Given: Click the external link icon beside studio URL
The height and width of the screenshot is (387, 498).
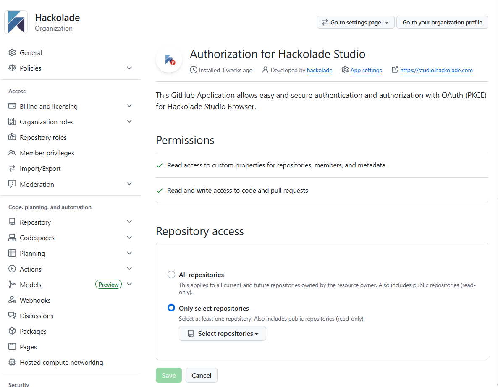Looking at the screenshot, I should (x=395, y=70).
